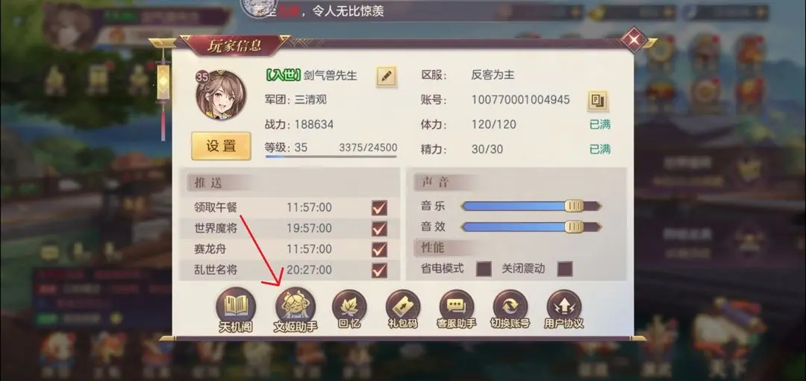Uncheck the 领取午餐 notification checkbox
This screenshot has width=806, height=381.
click(x=379, y=208)
